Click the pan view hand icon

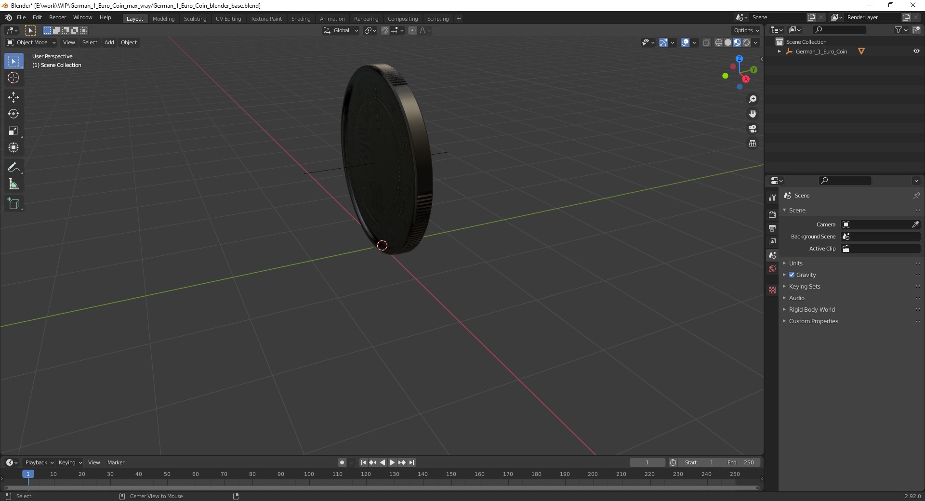(x=753, y=114)
